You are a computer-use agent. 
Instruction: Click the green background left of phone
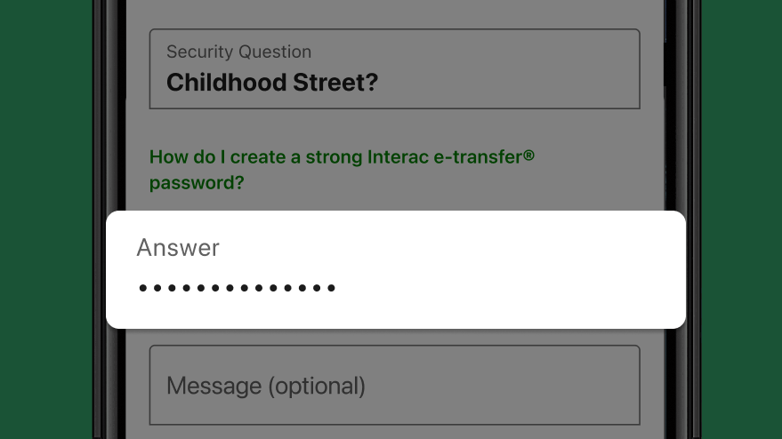pyautogui.click(x=46, y=219)
